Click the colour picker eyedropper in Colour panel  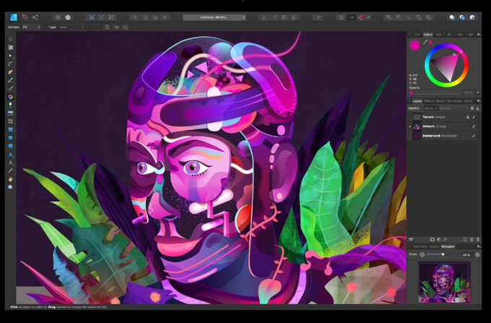point(425,42)
